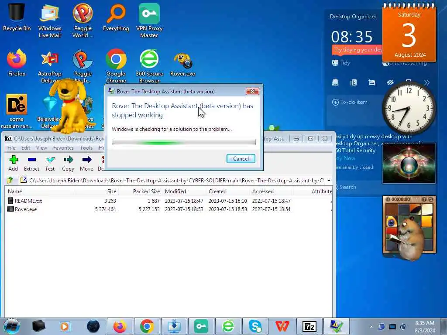Click the disk drive icon in Desktop Organizer
447x335 pixels.
click(x=335, y=82)
